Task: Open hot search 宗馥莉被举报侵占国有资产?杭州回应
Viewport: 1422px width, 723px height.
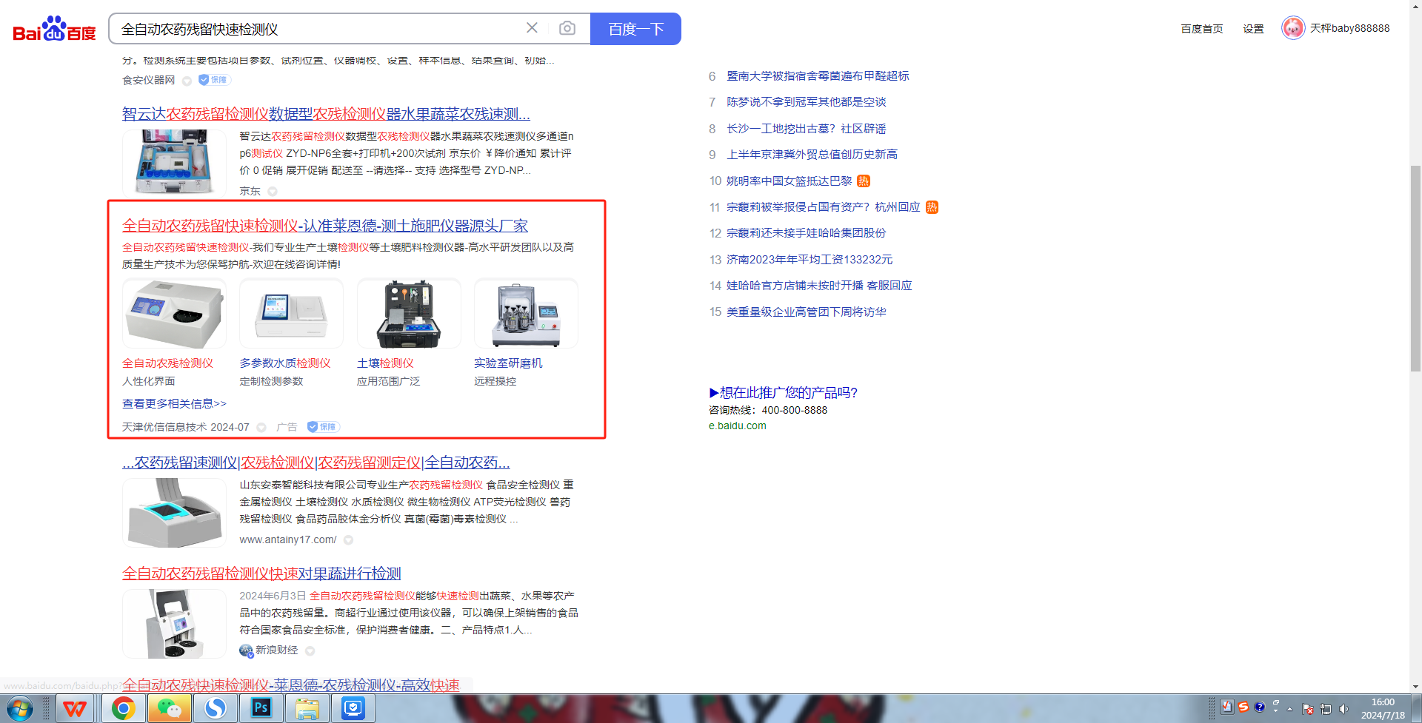Action: click(x=824, y=207)
